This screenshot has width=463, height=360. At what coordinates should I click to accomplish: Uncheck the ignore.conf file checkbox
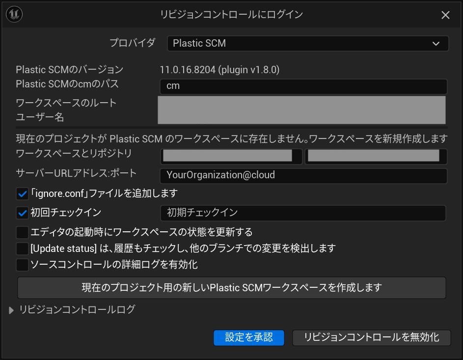pos(22,194)
